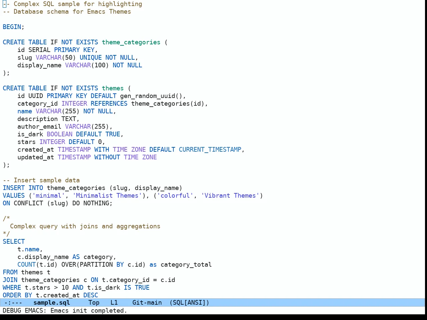
Task: Click the INSERT INTO keyword
Action: click(23, 188)
